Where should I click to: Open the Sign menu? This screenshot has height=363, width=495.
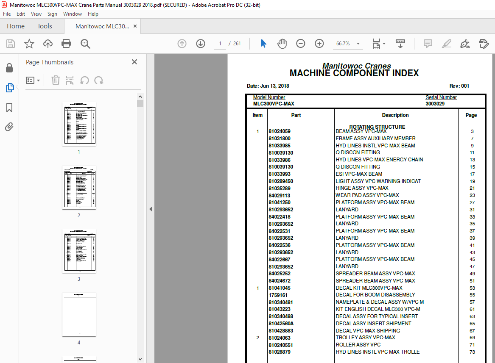(52, 14)
